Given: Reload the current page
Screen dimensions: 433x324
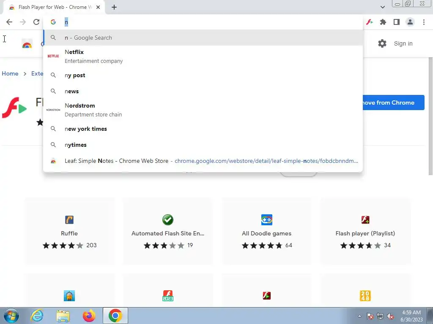Looking at the screenshot, I should click(x=36, y=22).
